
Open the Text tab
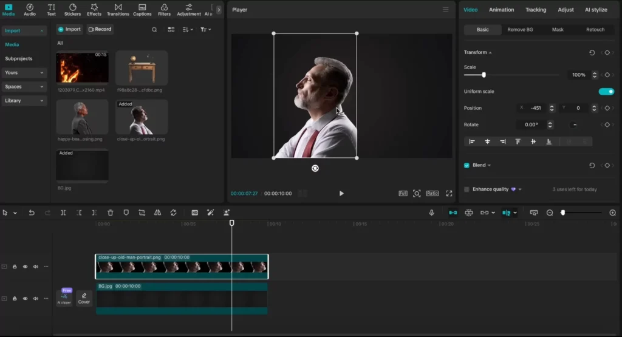click(x=51, y=10)
